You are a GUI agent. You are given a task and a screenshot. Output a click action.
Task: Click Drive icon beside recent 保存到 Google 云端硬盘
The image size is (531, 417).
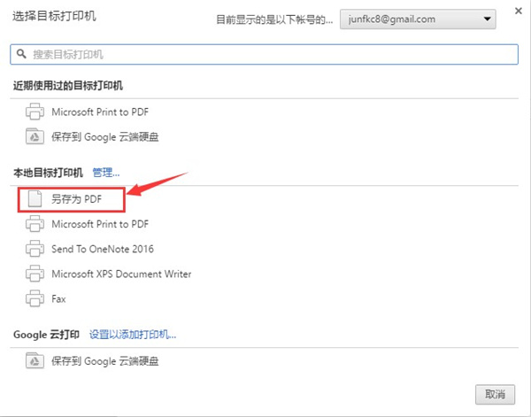[35, 136]
